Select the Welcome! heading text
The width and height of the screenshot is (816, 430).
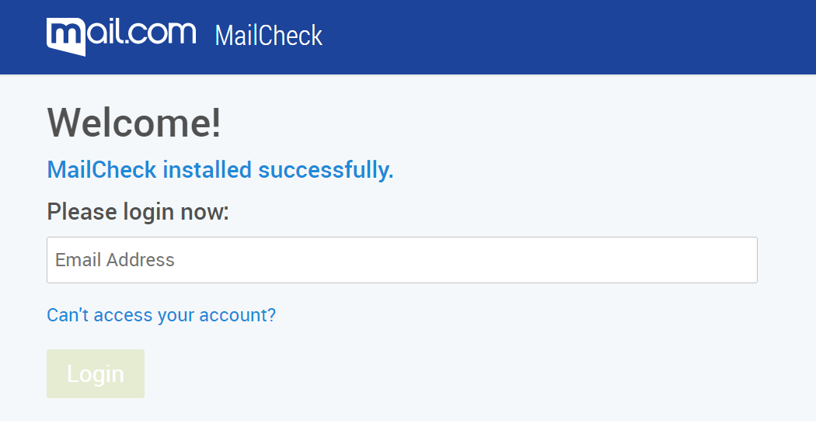134,123
